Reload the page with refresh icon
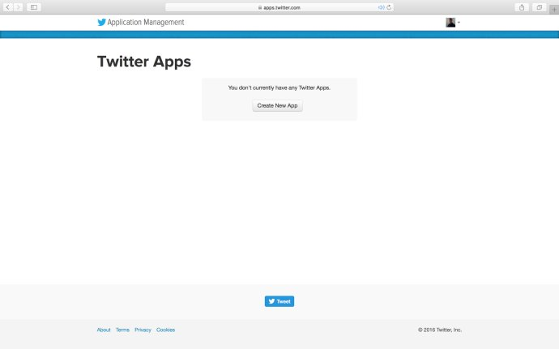This screenshot has width=559, height=349. (389, 7)
